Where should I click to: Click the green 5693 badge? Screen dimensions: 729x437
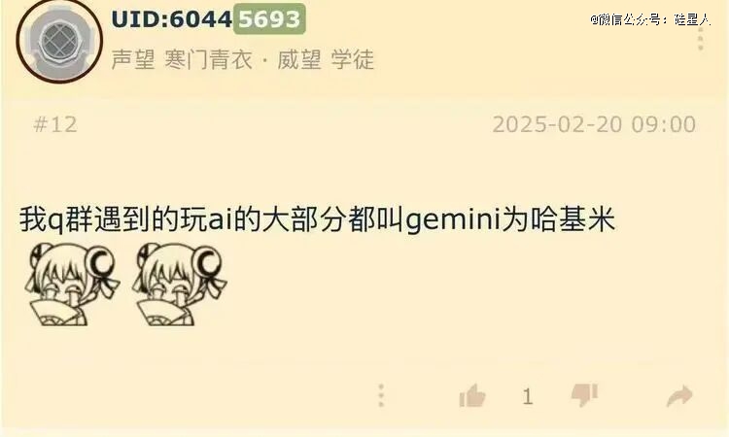[269, 19]
